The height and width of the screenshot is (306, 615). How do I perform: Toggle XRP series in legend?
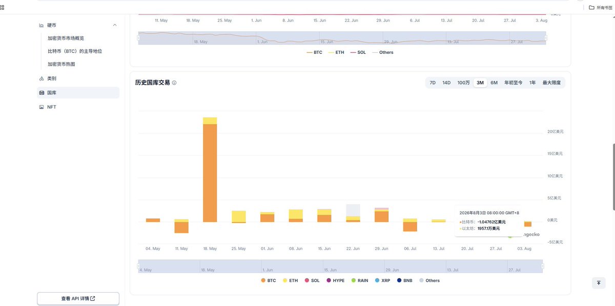click(x=382, y=280)
